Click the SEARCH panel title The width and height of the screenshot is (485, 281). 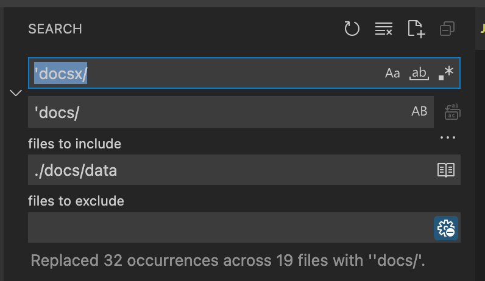click(x=55, y=29)
